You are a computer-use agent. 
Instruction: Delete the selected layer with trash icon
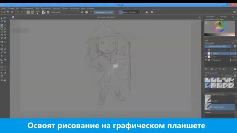point(235,69)
